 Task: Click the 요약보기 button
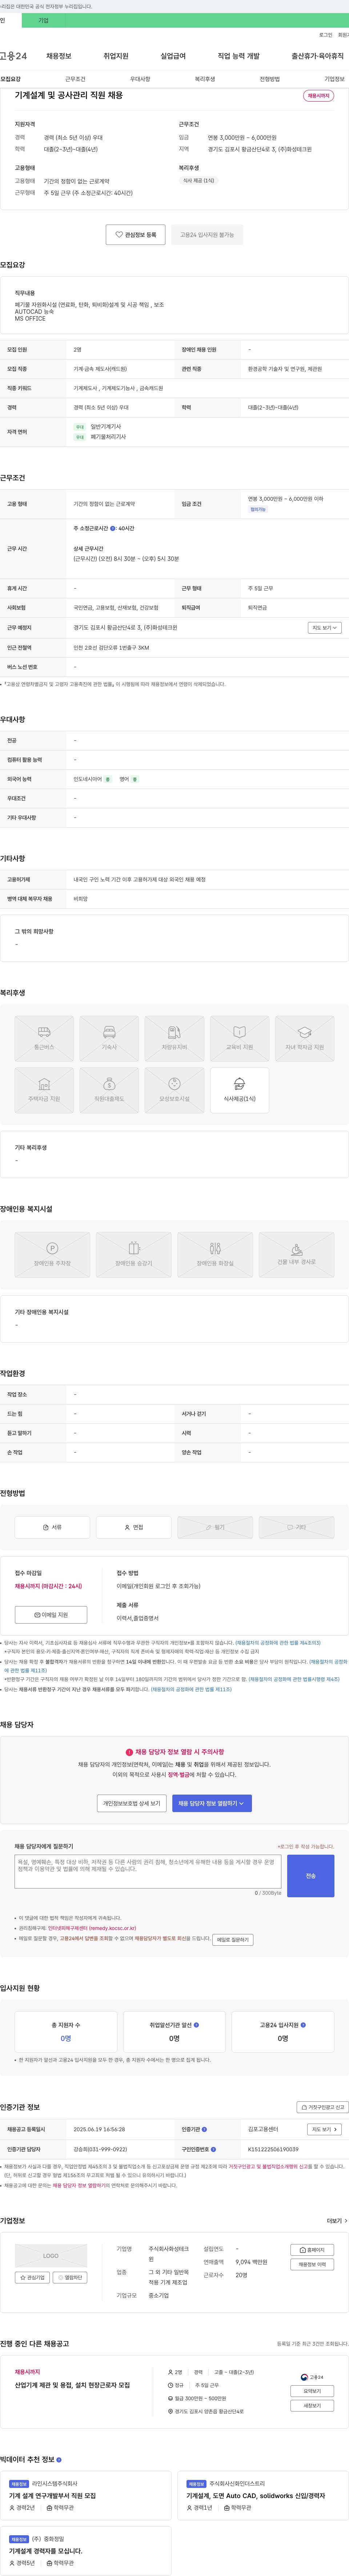(x=312, y=2391)
